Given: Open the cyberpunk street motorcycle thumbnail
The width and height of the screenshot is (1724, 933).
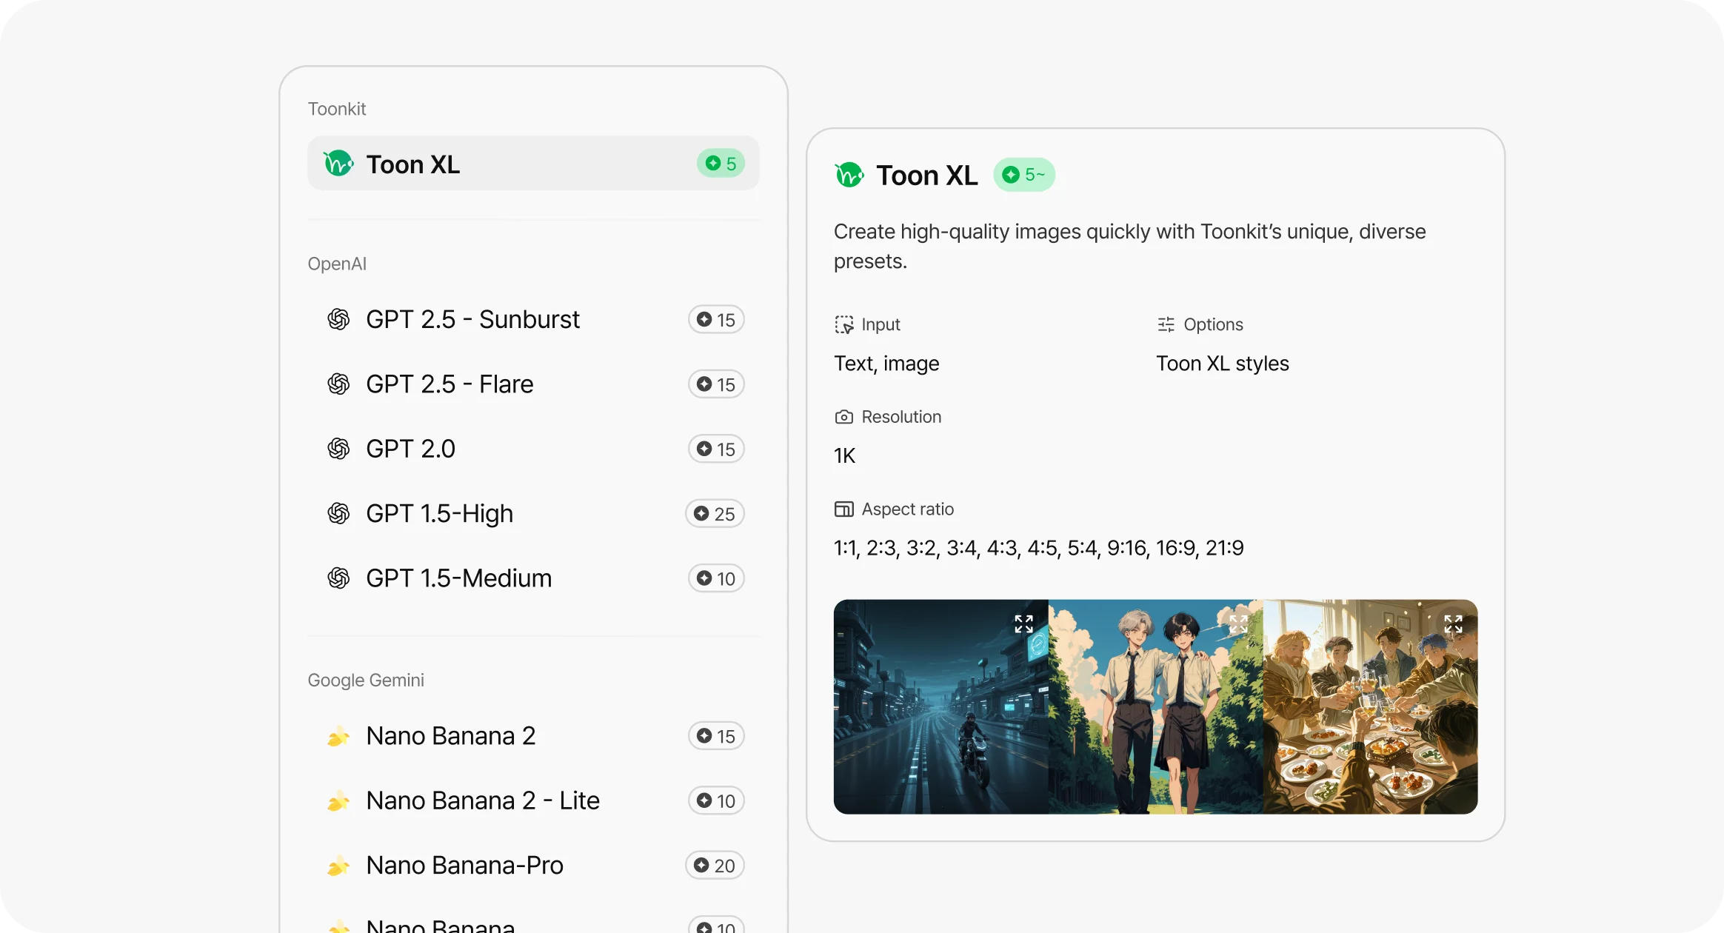Looking at the screenshot, I should 941,706.
